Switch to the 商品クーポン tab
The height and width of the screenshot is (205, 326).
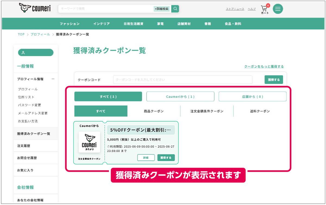154,111
